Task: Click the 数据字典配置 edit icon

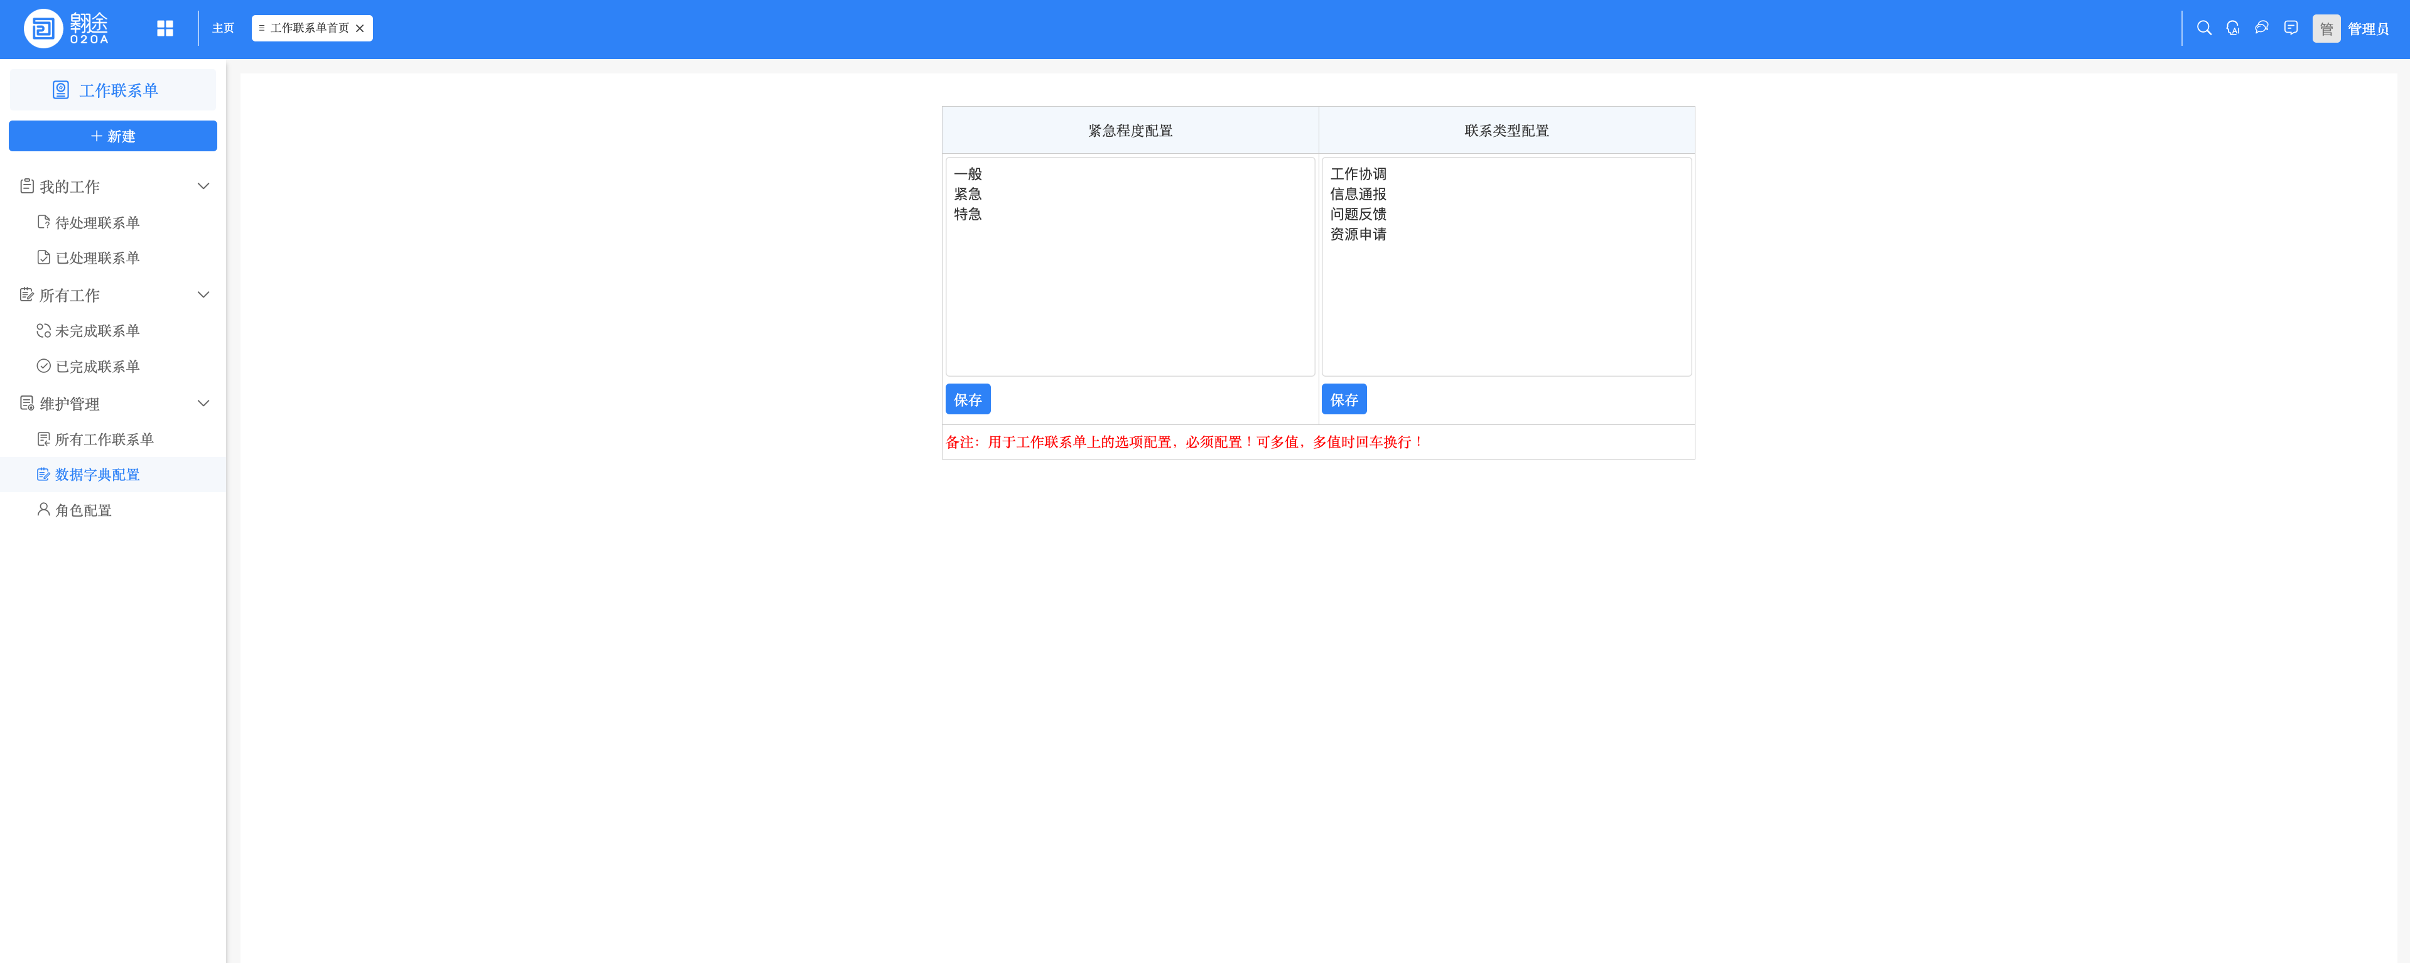Action: (43, 474)
